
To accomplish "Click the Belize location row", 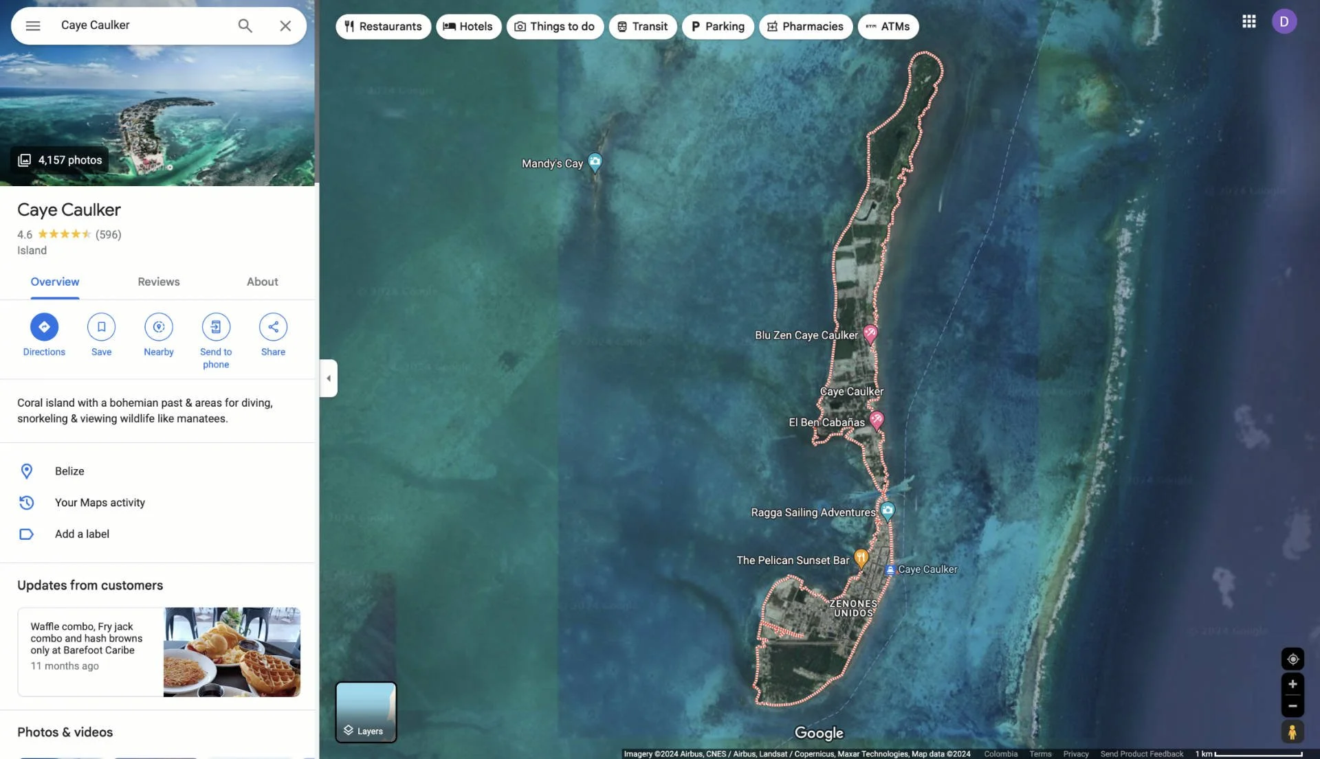I will pos(157,471).
